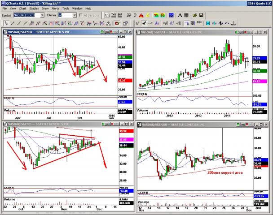Click the grid table icon
Viewport: 273px width, 215px height.
click(186, 15)
